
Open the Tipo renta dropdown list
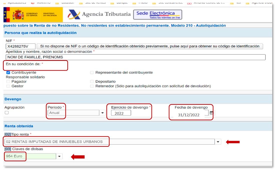[218, 142]
